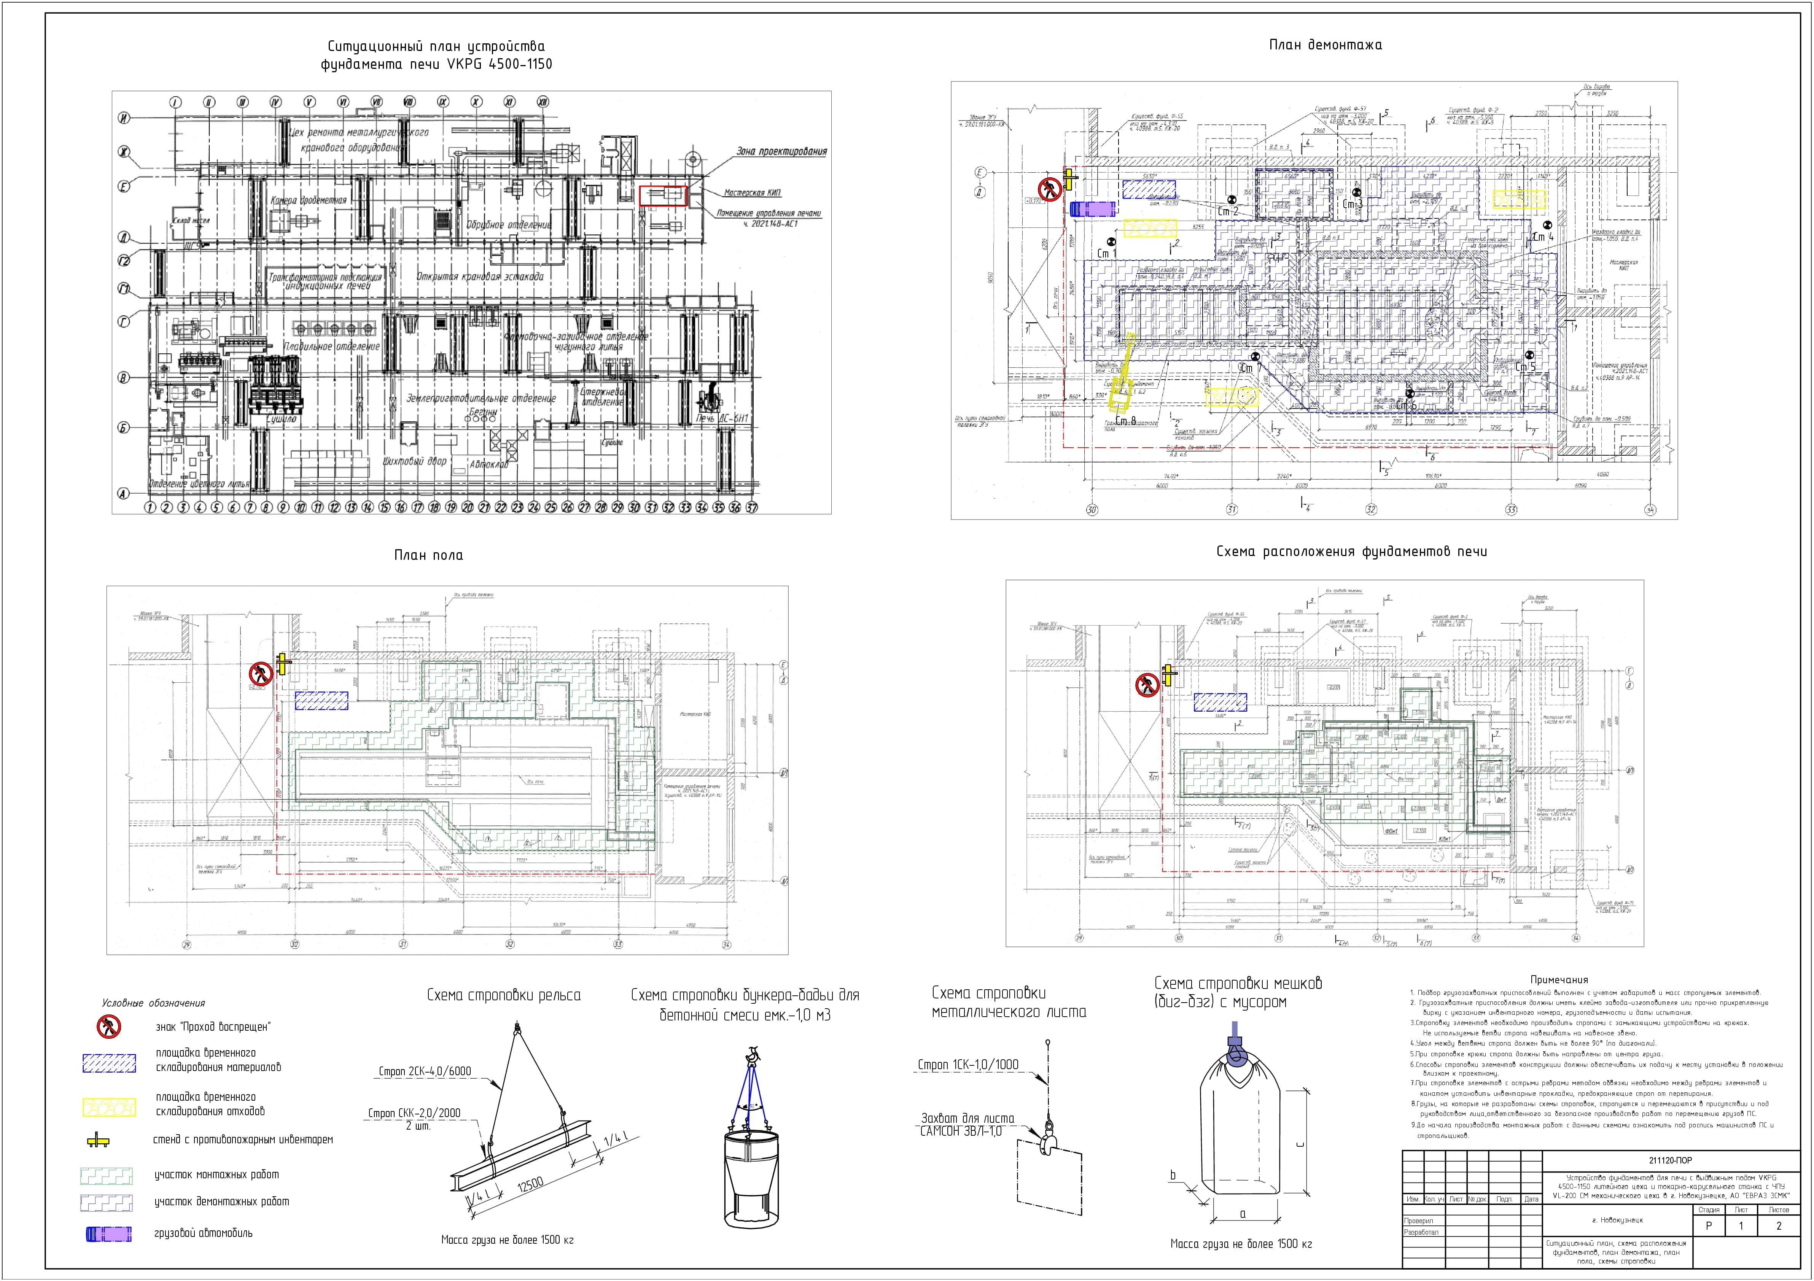Select the heading 'Схема строповки рельса'
Image resolution: width=1814 pixels, height=1281 pixels.
(x=504, y=995)
